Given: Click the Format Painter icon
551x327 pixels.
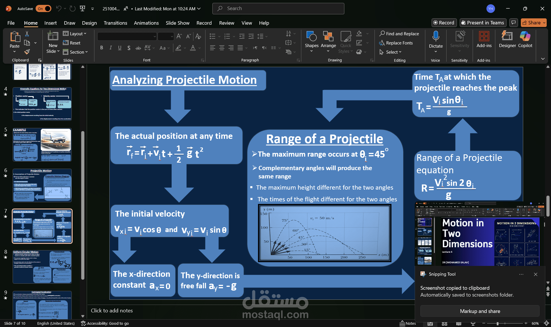Looking at the screenshot, I should (x=27, y=52).
